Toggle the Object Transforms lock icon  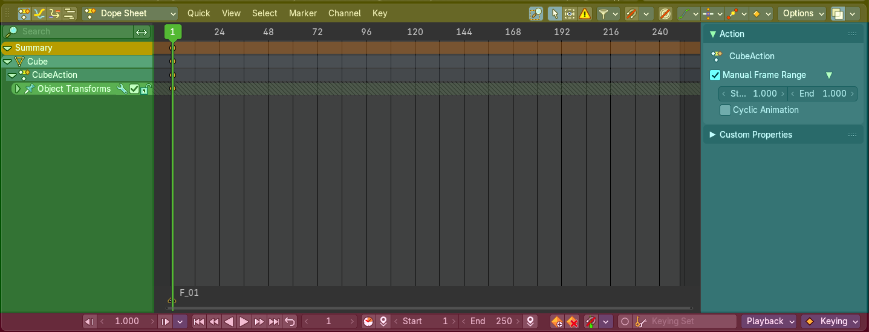click(x=146, y=89)
